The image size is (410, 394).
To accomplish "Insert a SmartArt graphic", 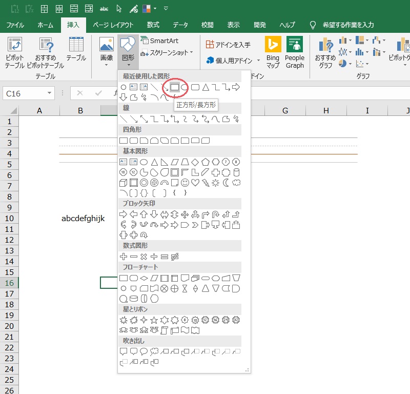I will [160, 41].
